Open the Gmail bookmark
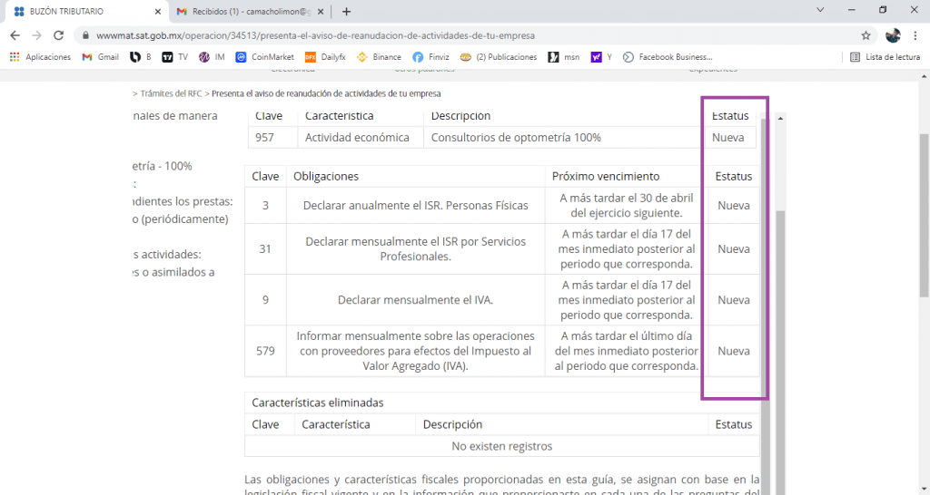 pos(100,57)
